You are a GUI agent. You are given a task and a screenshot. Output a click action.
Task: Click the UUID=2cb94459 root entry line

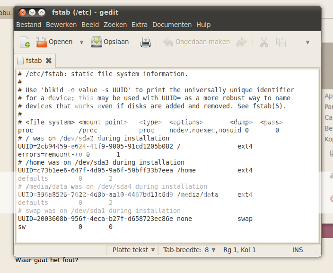135,146
